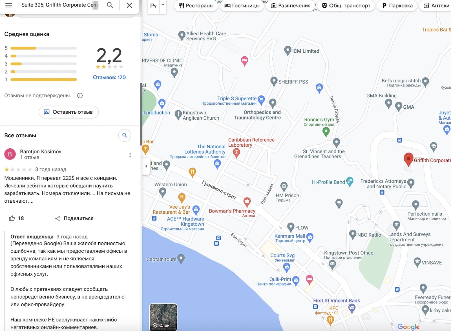Click the FLOW map pin
451x331 pixels.
click(291, 227)
